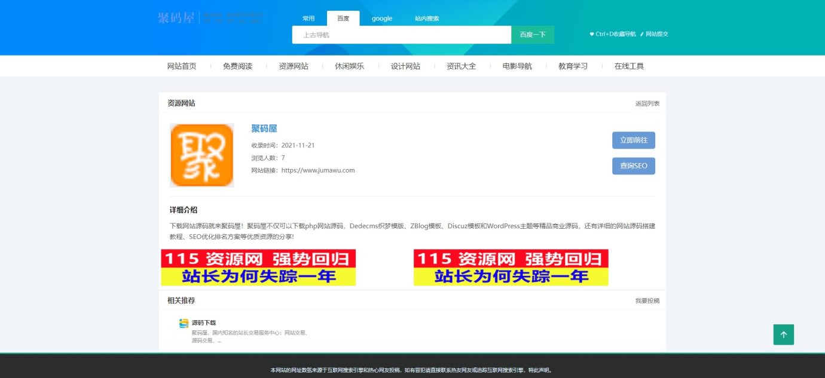Select the 百度 search tab

click(x=343, y=19)
